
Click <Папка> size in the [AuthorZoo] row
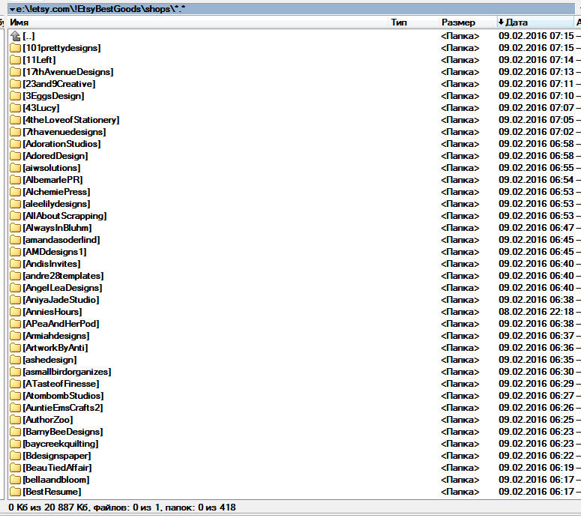[x=460, y=420]
